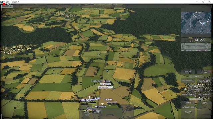The width and height of the screenshot is (213, 119).
Task: Click the white arrow marker above the УРАЛ labels
Action: (89, 97)
